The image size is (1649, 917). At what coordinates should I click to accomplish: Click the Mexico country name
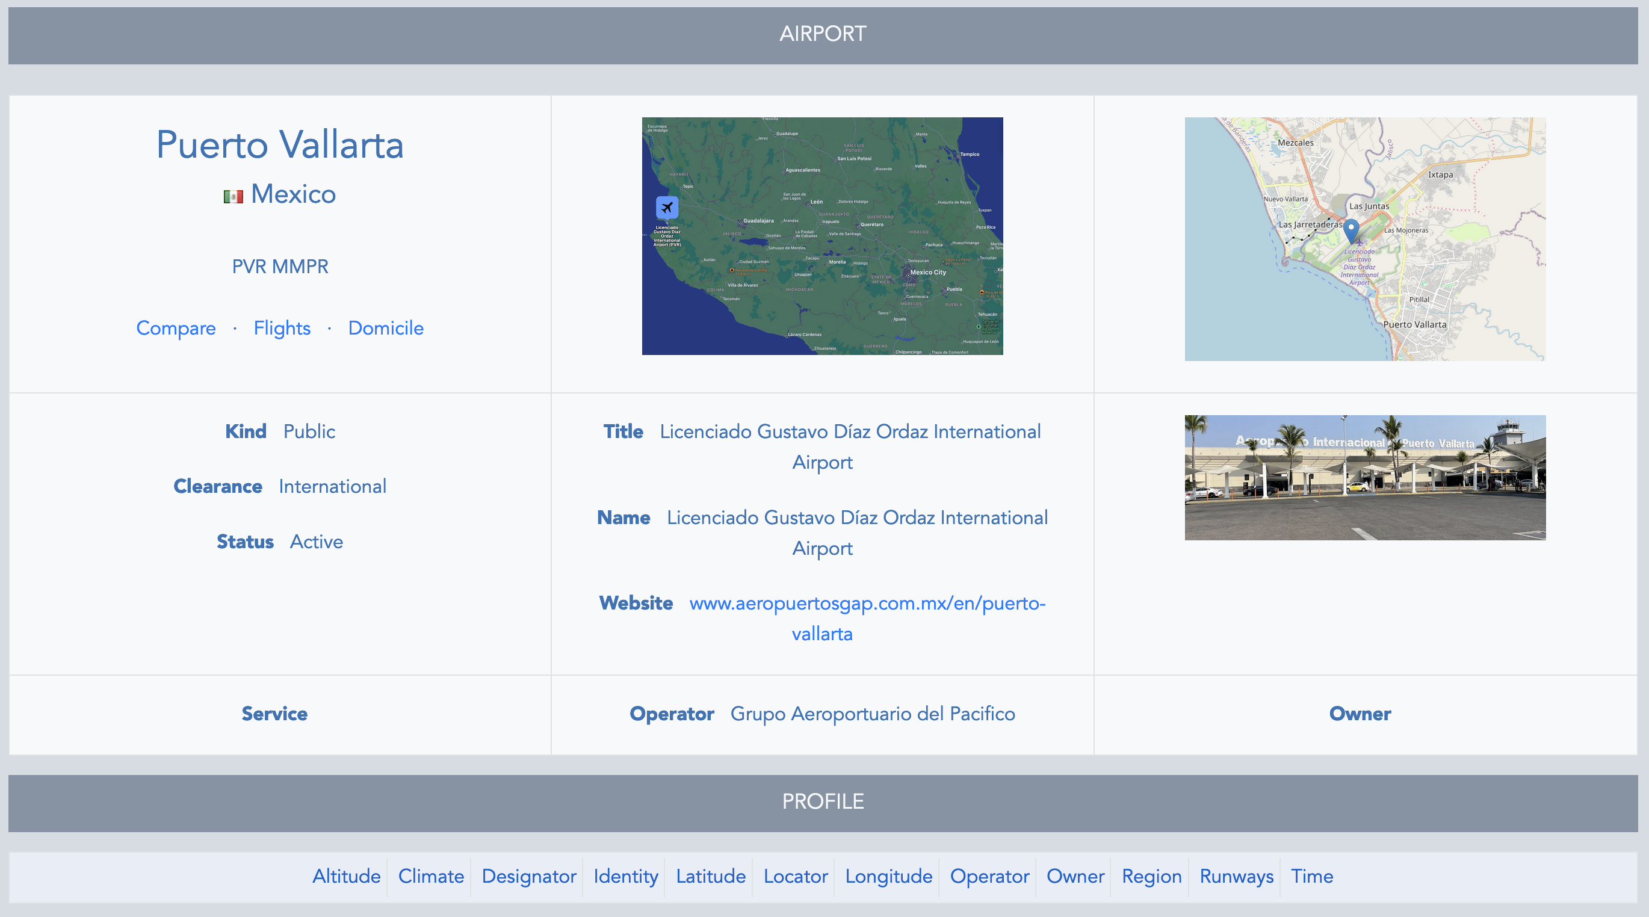[x=293, y=194]
